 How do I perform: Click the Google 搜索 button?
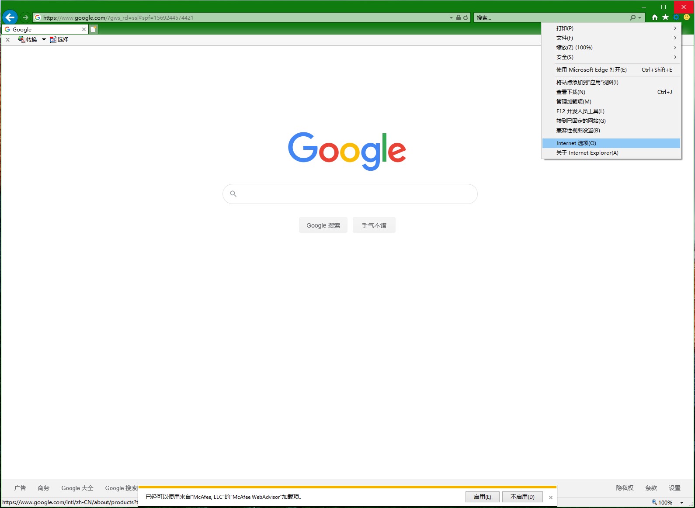pyautogui.click(x=323, y=225)
